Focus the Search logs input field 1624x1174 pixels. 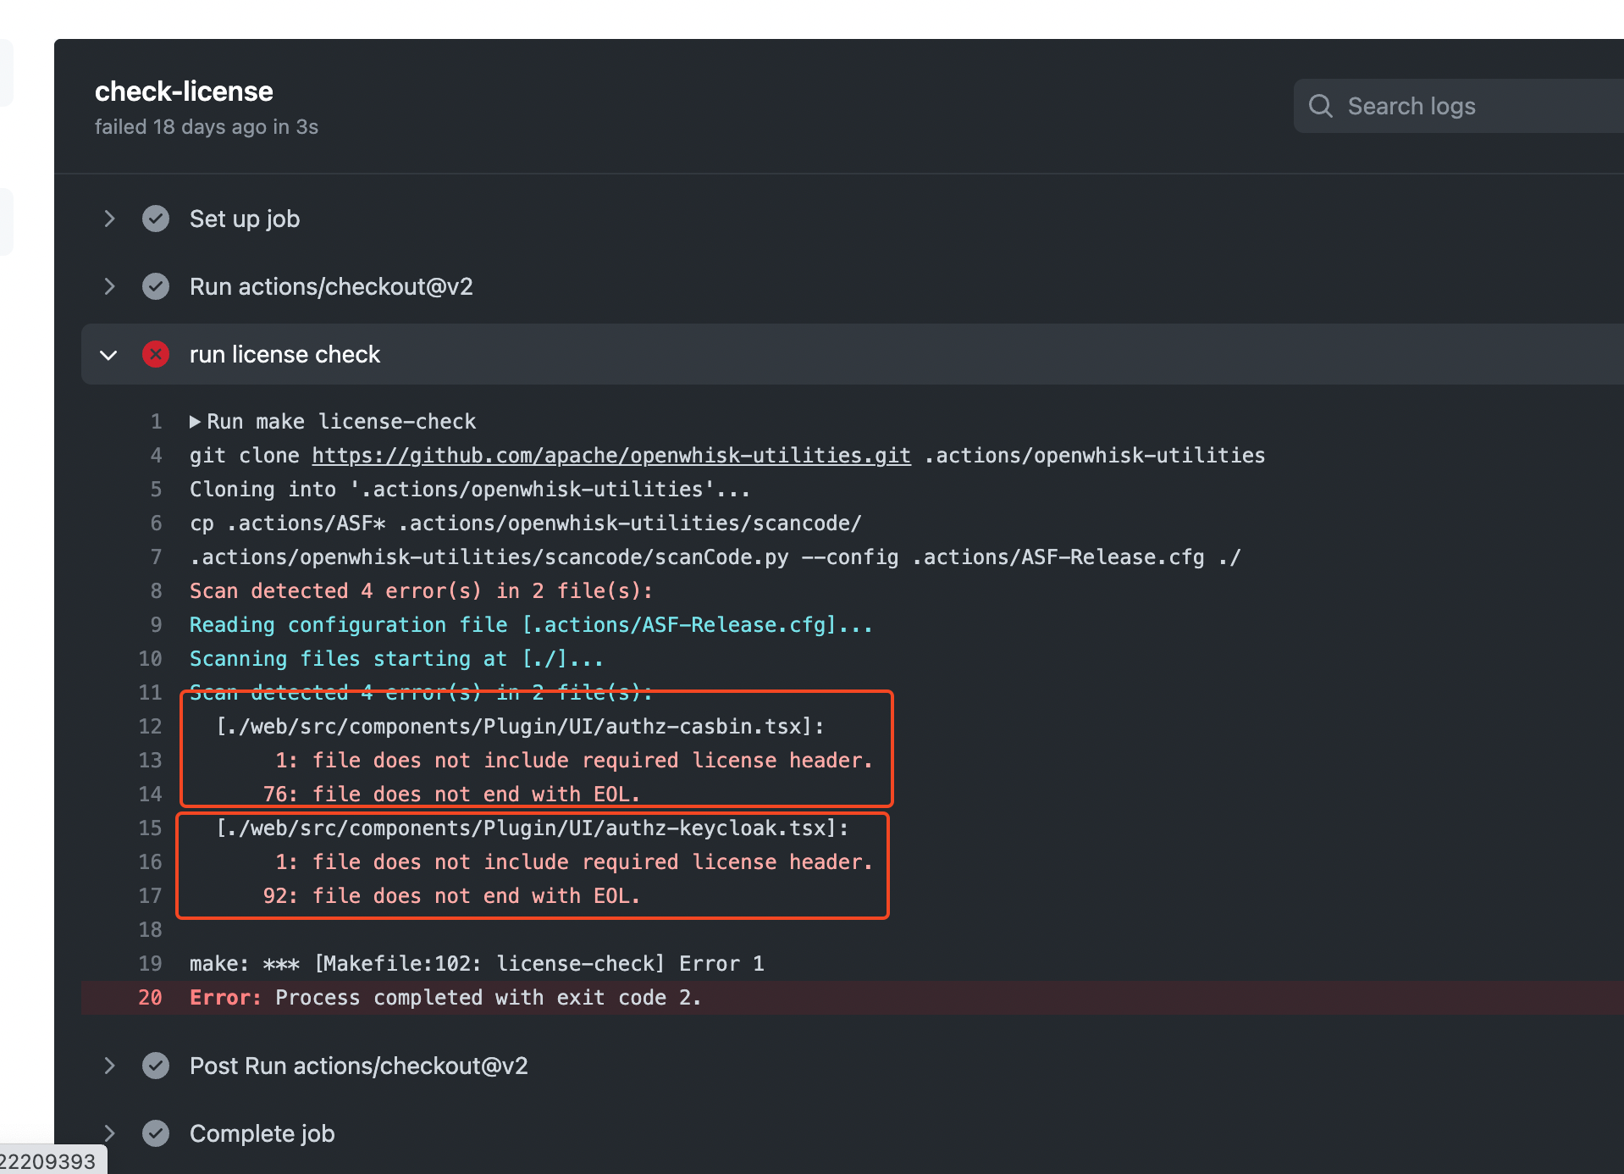tap(1459, 106)
